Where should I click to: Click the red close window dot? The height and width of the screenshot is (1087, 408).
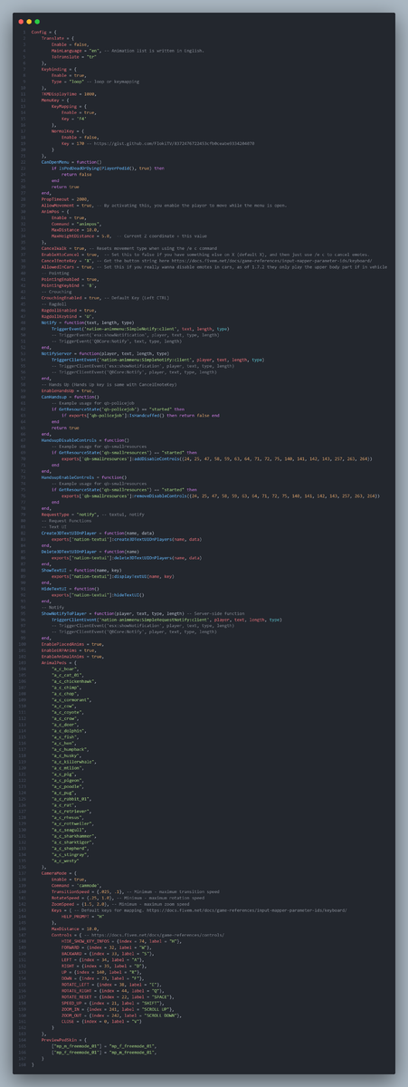[x=20, y=21]
